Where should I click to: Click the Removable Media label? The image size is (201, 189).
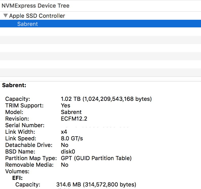point(29,165)
